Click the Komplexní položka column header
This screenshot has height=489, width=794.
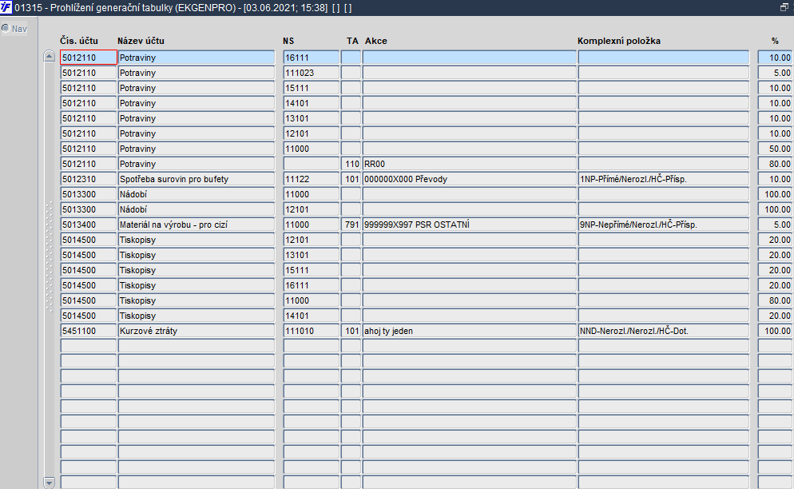pyautogui.click(x=619, y=41)
